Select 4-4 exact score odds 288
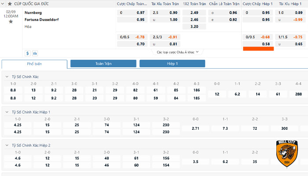The image size is (308, 176). click(x=298, y=94)
